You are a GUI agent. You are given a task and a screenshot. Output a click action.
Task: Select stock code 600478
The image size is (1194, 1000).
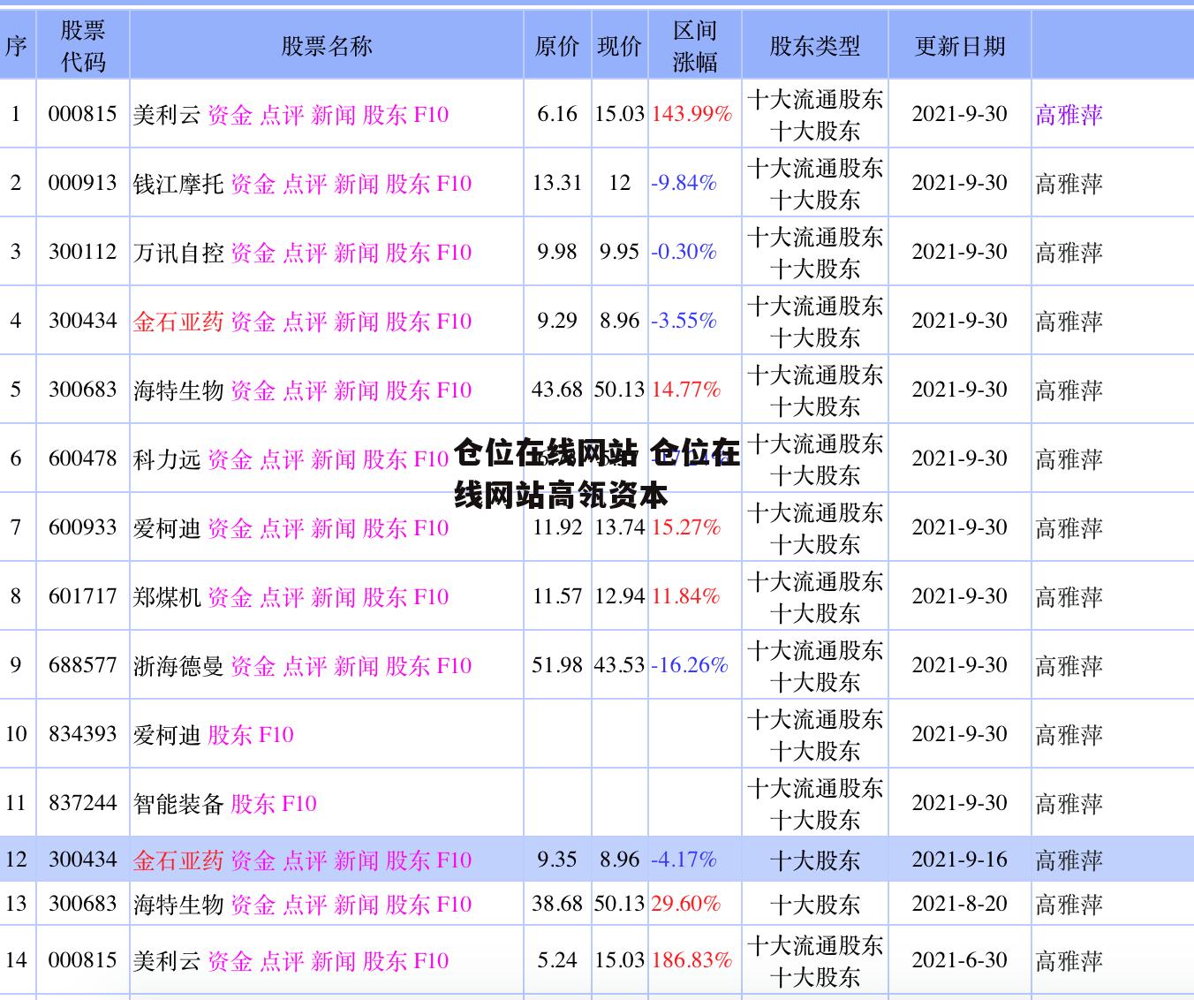82,458
